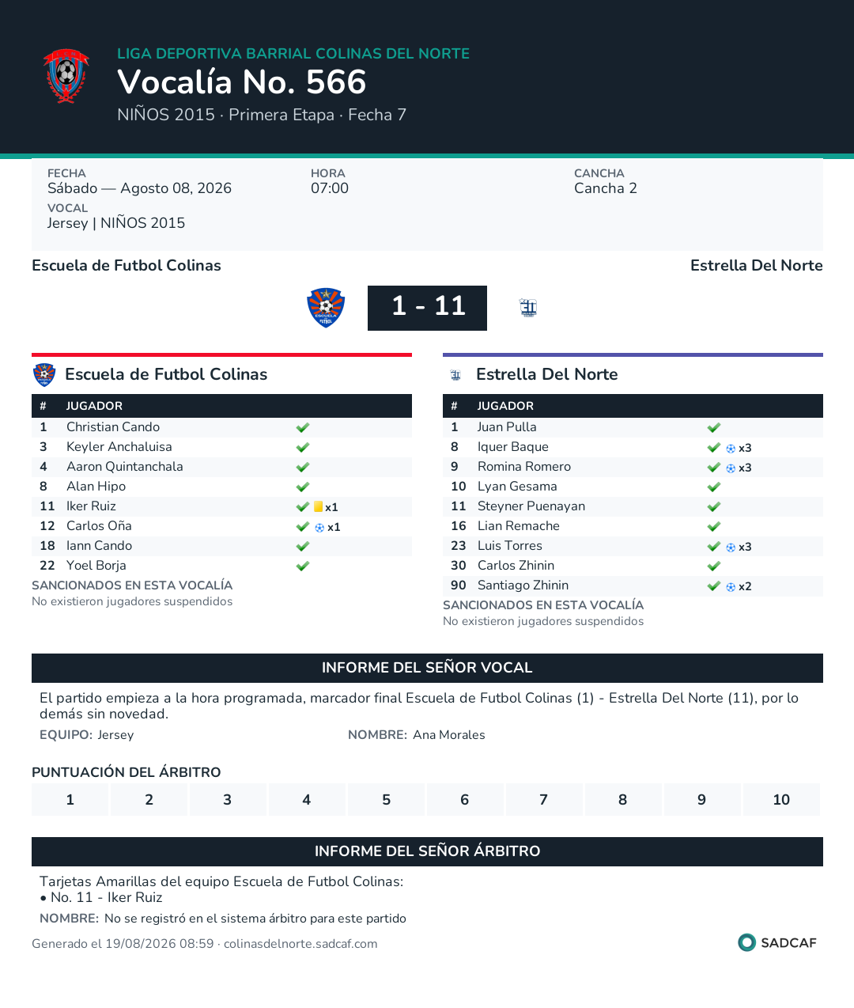
Task: Click the yellow card icon for Iker Ruiz
Action: [x=318, y=506]
